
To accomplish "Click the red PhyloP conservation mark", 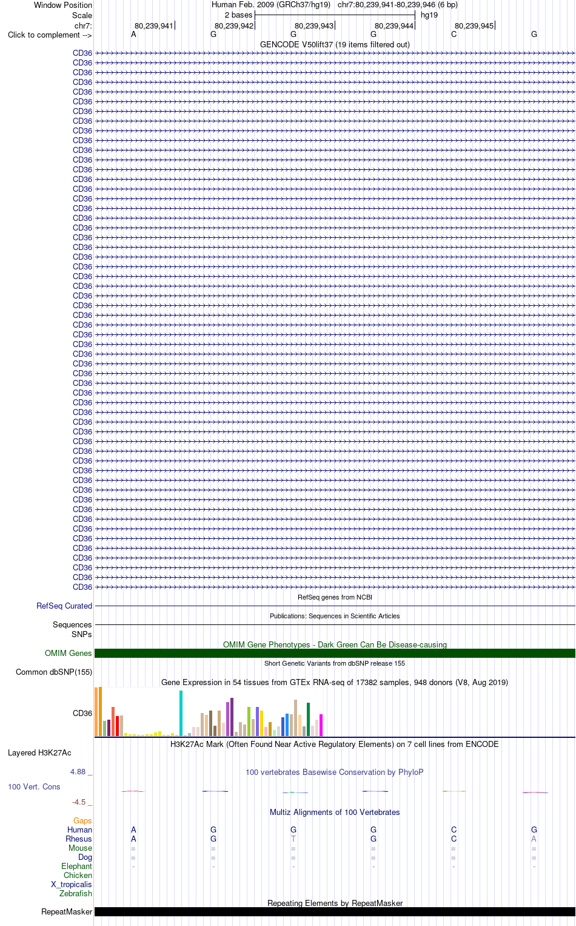I will coord(132,791).
